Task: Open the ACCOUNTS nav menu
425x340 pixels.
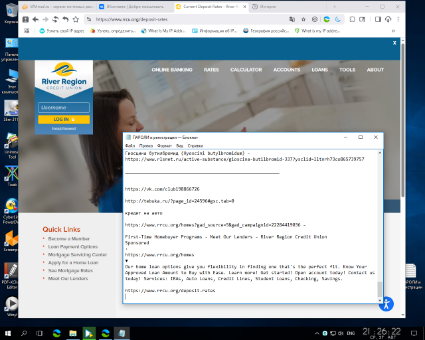Action: [287, 70]
